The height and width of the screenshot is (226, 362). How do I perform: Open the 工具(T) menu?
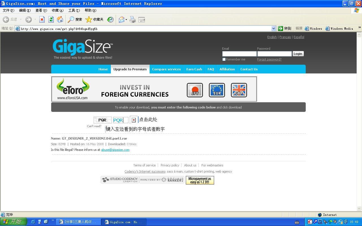tap(74, 10)
